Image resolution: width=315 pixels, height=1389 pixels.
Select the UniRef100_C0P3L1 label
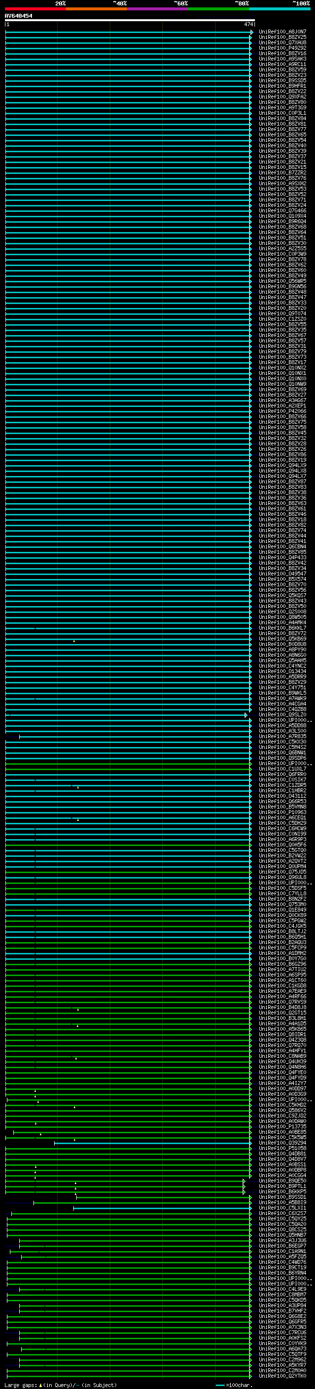[x=283, y=113]
